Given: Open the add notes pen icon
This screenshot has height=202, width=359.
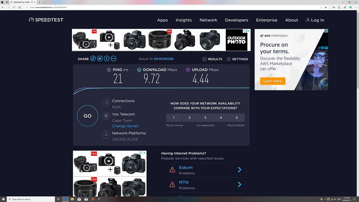Looking at the screenshot, I should [x=339, y=7].
